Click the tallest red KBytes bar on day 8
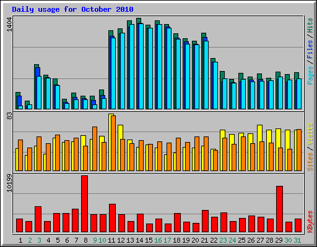Screen dimensions: 317x247 coord(84,204)
